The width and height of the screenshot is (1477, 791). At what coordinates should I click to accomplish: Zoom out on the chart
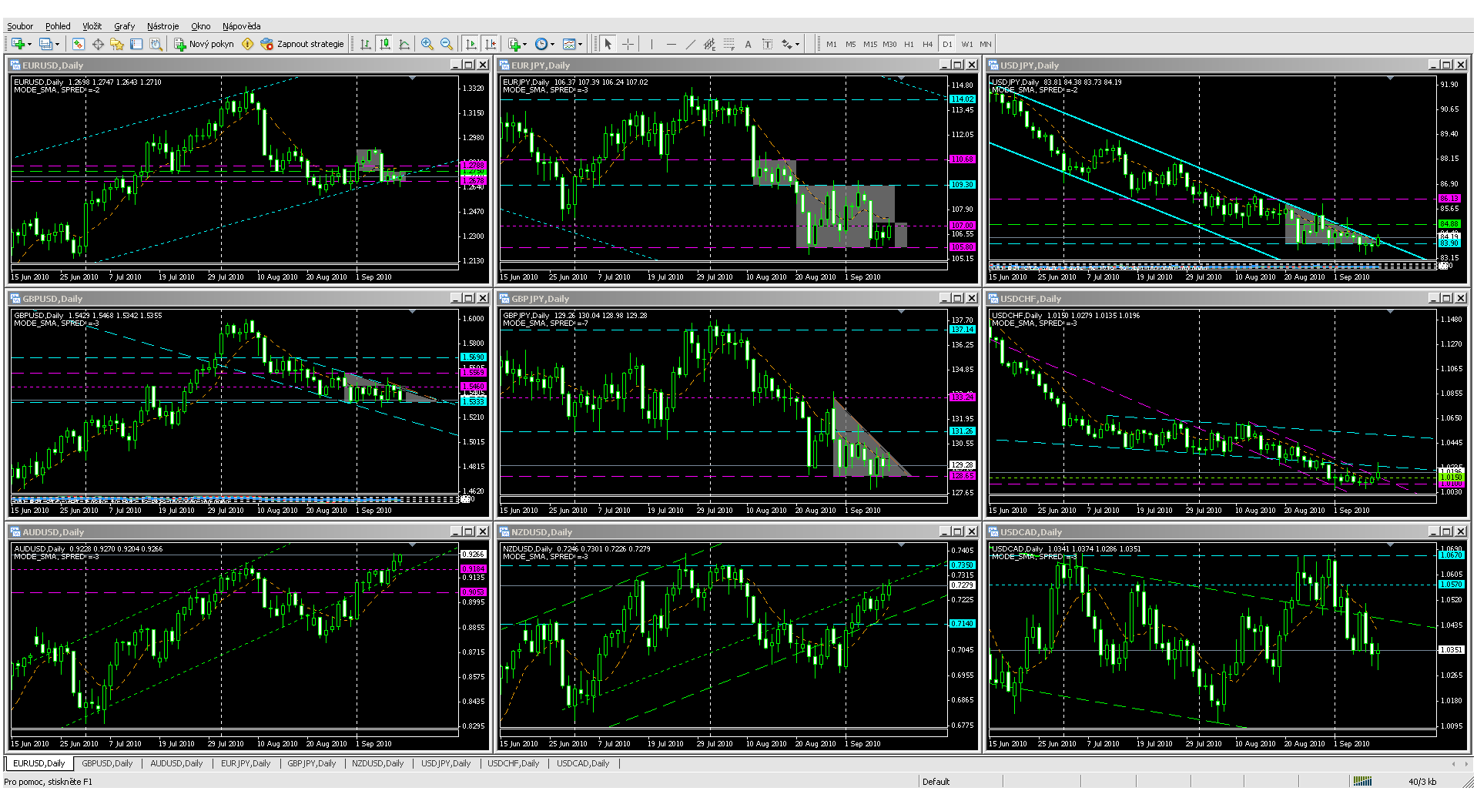coord(447,44)
